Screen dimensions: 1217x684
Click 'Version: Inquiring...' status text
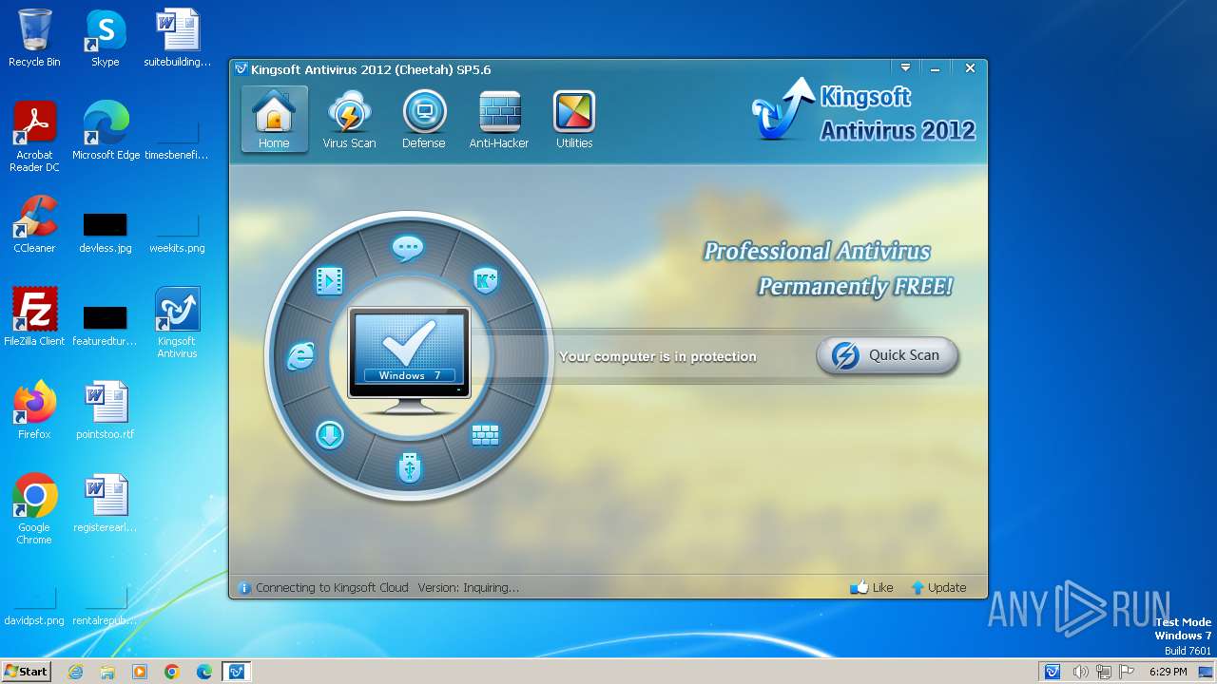tap(469, 587)
